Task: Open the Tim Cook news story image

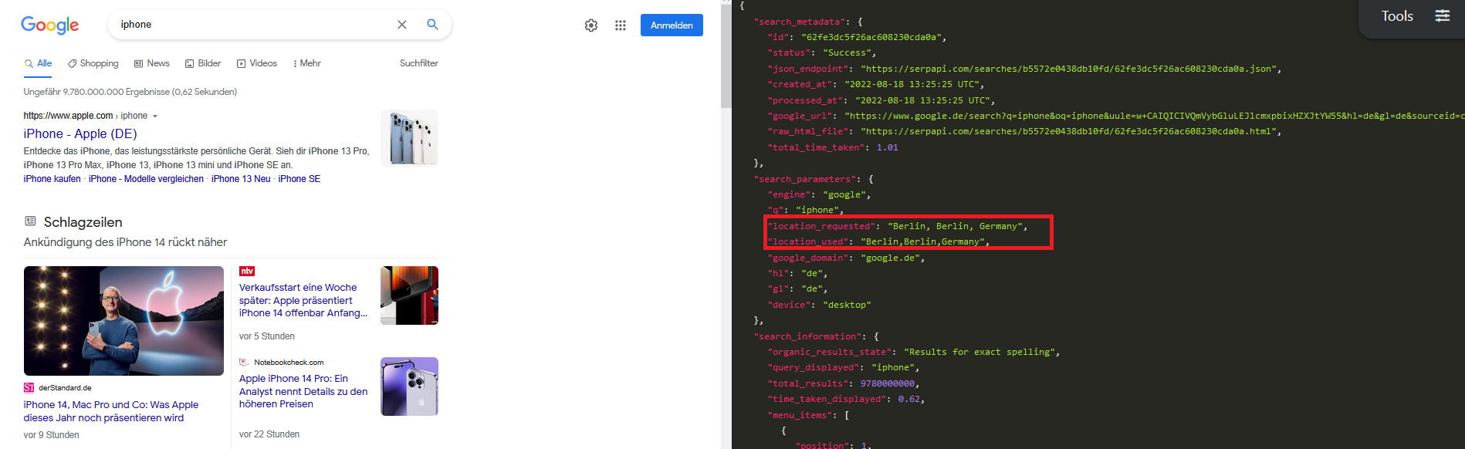Action: coord(123,321)
